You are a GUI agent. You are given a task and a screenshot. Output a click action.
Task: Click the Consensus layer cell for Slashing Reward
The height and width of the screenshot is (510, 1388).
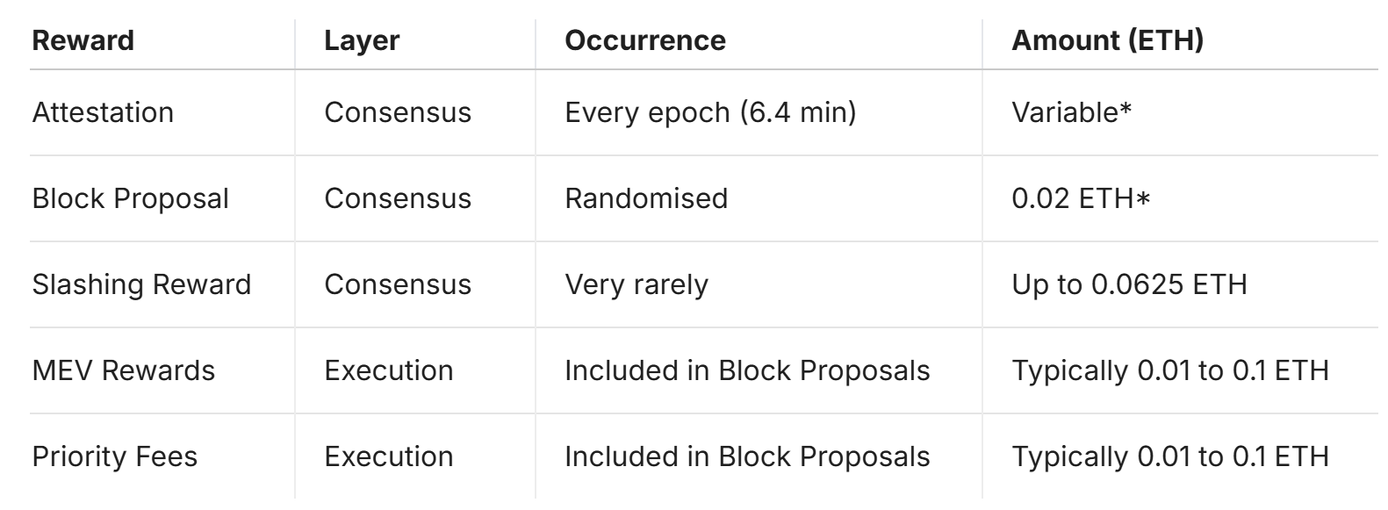pos(398,285)
